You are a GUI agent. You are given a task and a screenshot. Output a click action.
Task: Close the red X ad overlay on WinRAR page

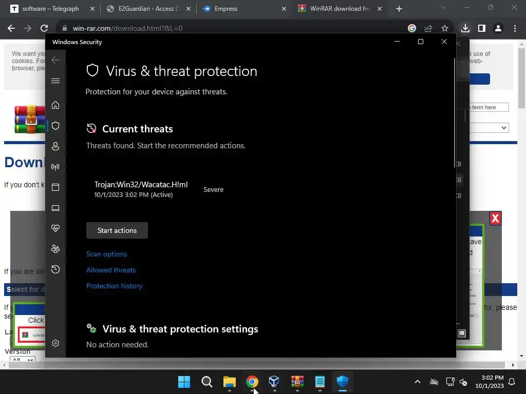click(x=496, y=219)
